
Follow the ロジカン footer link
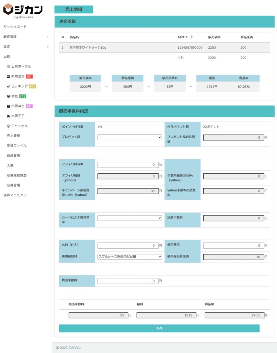coord(75,348)
